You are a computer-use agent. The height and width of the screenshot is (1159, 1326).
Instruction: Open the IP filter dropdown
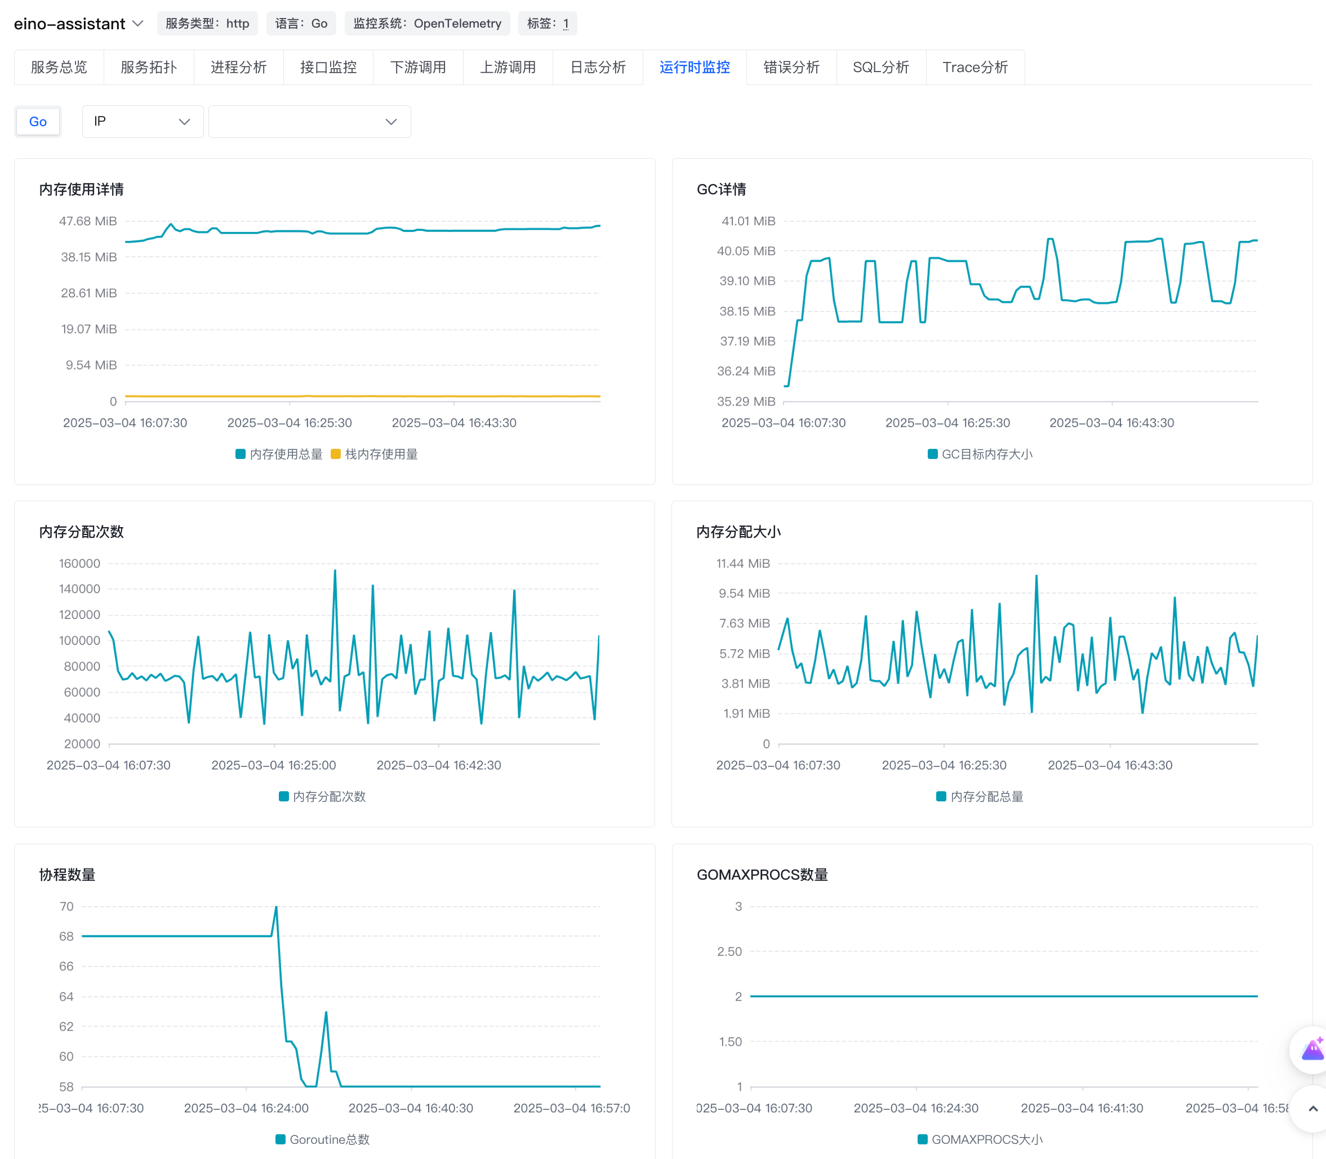pos(143,122)
